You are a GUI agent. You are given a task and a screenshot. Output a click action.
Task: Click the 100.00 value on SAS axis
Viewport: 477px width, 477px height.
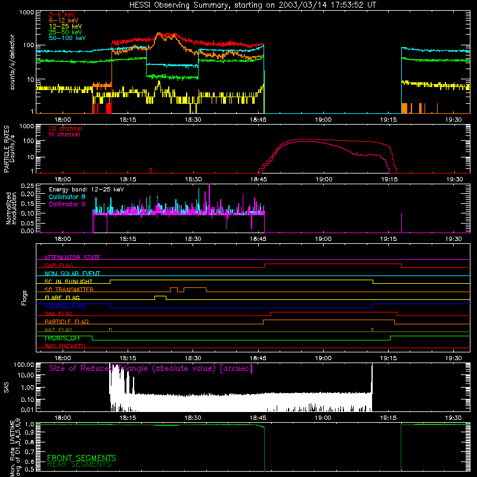[24, 364]
